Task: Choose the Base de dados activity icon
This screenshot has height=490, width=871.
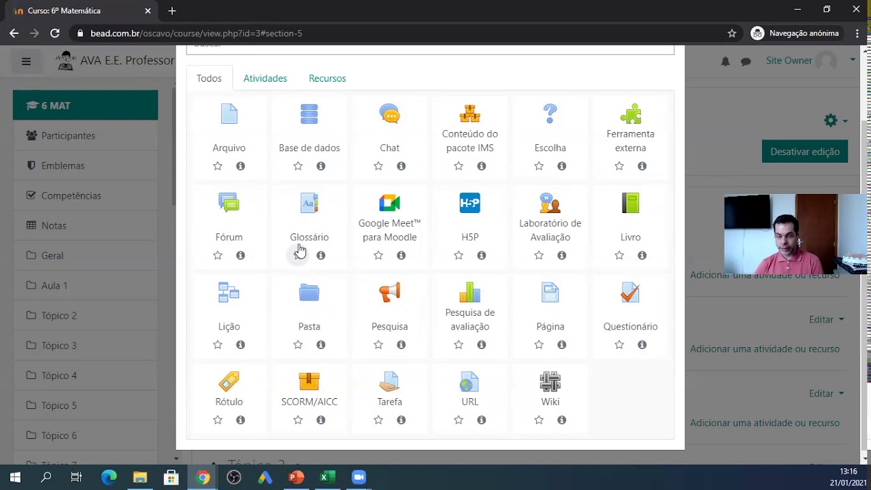Action: [309, 114]
